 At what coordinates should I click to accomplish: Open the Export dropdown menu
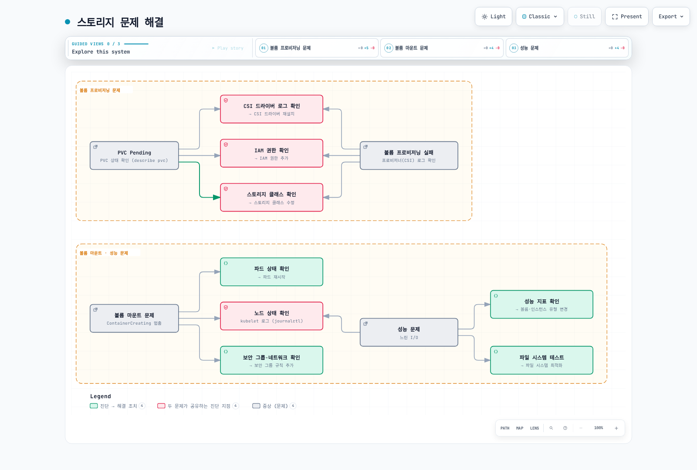(x=671, y=17)
